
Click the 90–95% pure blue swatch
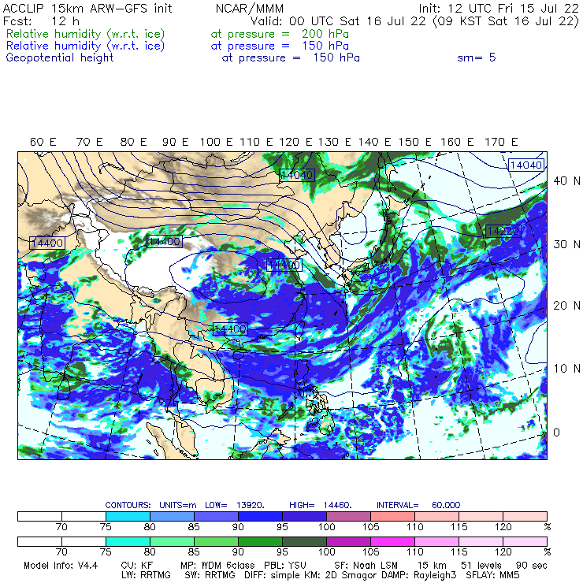260,516
